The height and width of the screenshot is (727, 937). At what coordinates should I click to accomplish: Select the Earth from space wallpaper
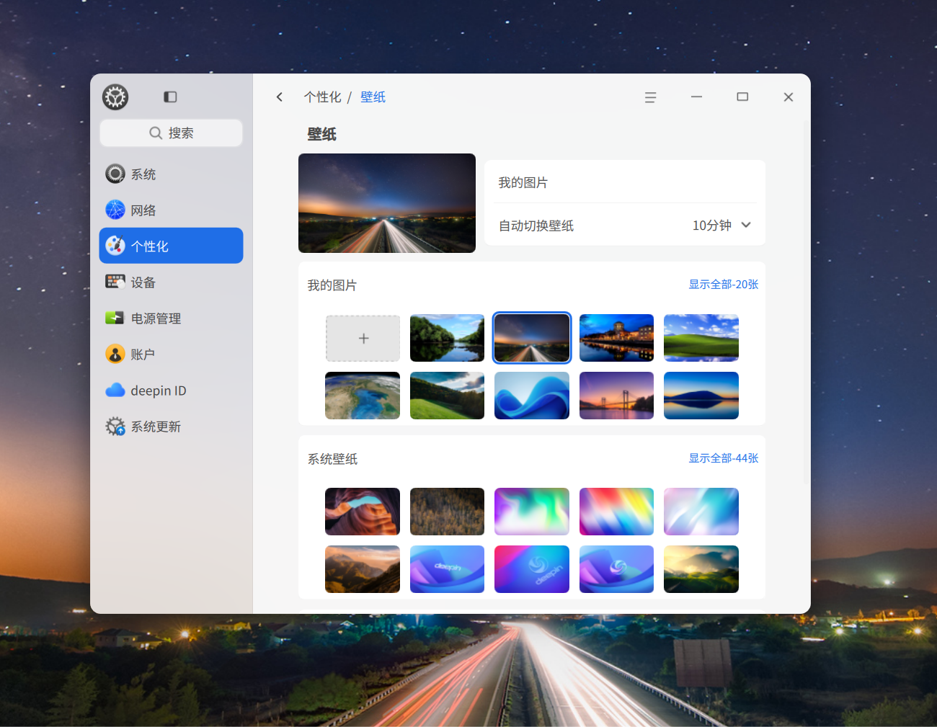pyautogui.click(x=363, y=396)
